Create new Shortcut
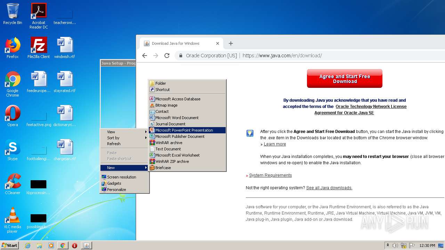Screen dimensions: 445x250 (187, 90)
